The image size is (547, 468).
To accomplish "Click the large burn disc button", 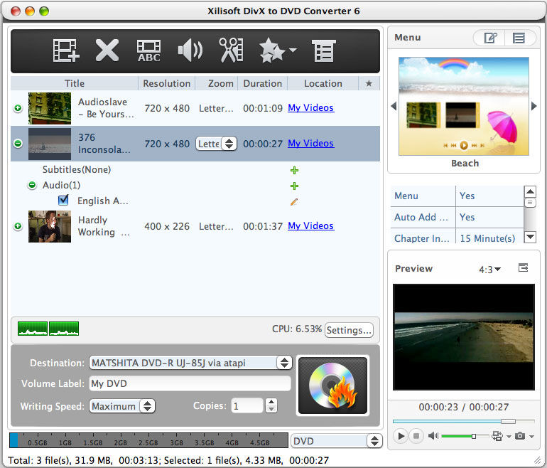I will [332, 385].
